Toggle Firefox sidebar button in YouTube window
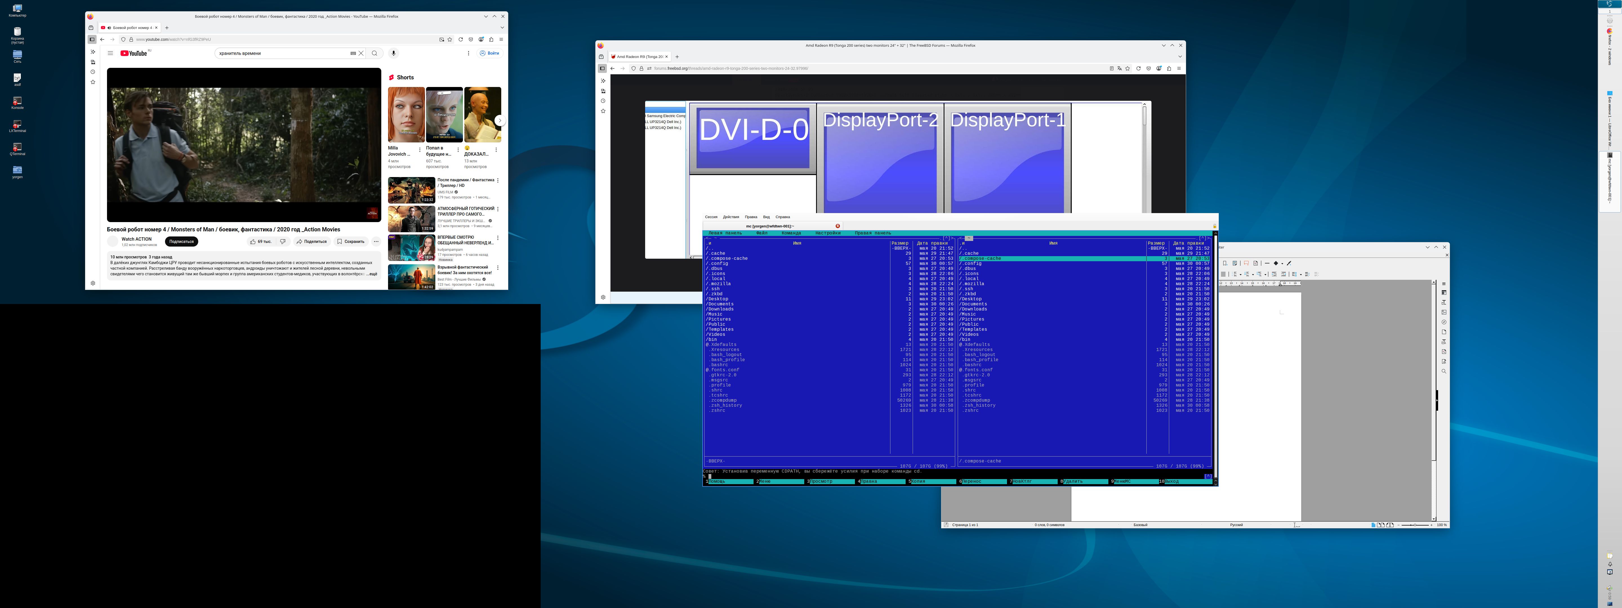This screenshot has height=608, width=1622. 92,39
